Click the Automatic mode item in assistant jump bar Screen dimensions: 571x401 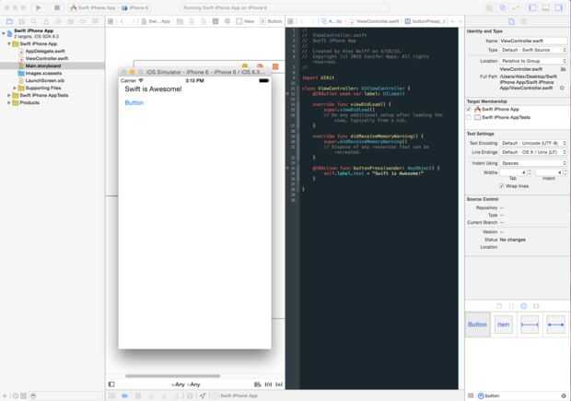click(332, 21)
